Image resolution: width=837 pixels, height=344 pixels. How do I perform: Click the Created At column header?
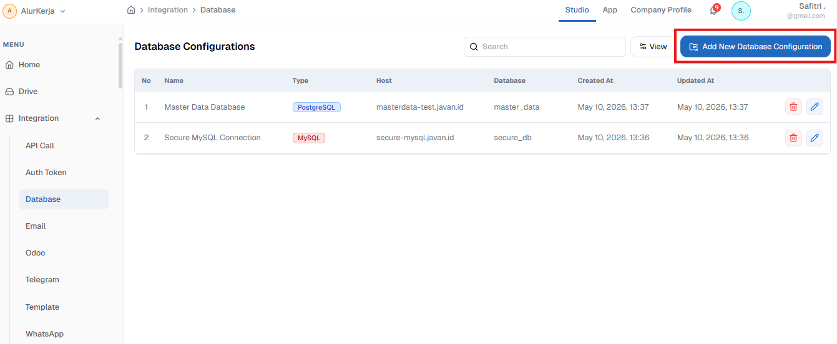pos(595,80)
